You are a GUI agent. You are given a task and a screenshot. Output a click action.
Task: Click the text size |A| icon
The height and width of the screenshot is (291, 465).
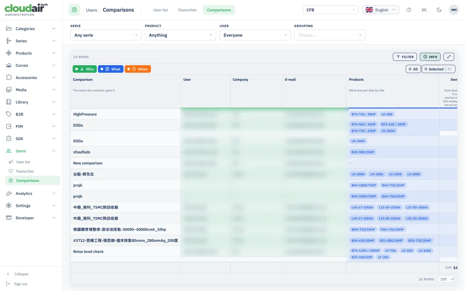[x=424, y=10]
